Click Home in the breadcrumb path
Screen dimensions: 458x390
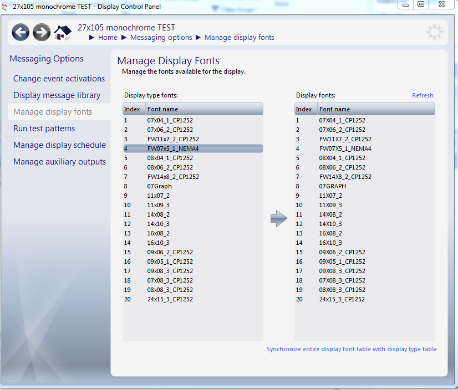[x=108, y=38]
